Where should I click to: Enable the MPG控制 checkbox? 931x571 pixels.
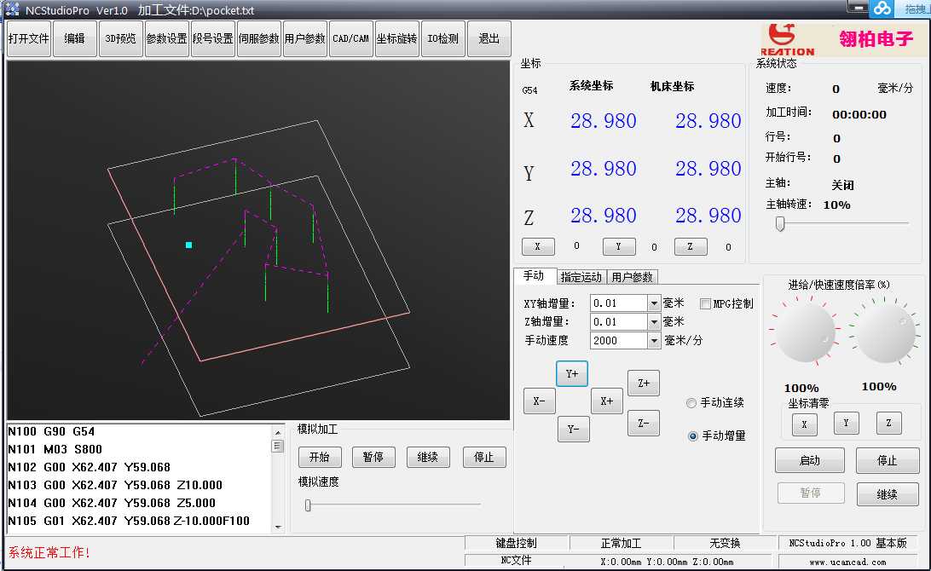[705, 304]
